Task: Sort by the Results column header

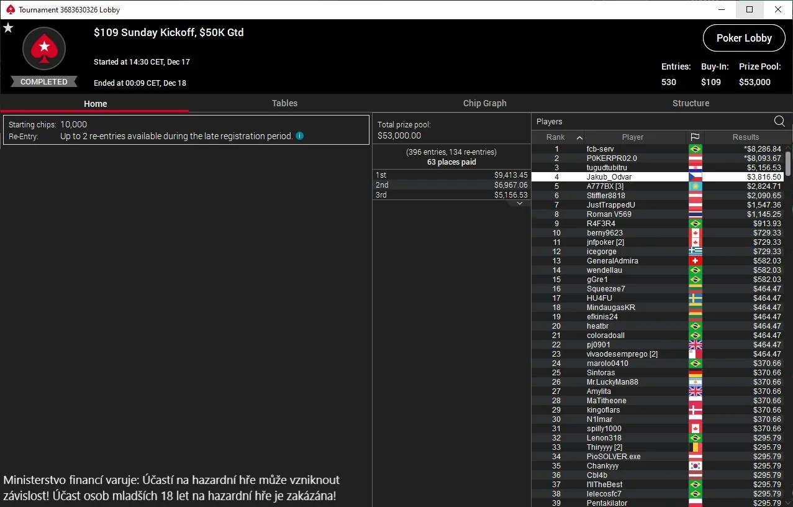Action: [745, 137]
